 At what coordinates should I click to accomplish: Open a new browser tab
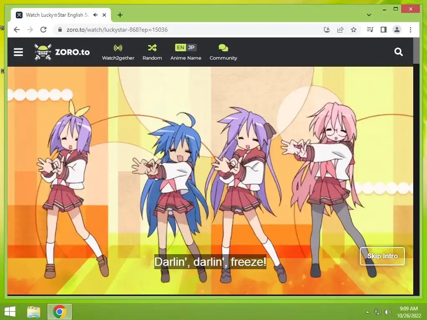(120, 15)
